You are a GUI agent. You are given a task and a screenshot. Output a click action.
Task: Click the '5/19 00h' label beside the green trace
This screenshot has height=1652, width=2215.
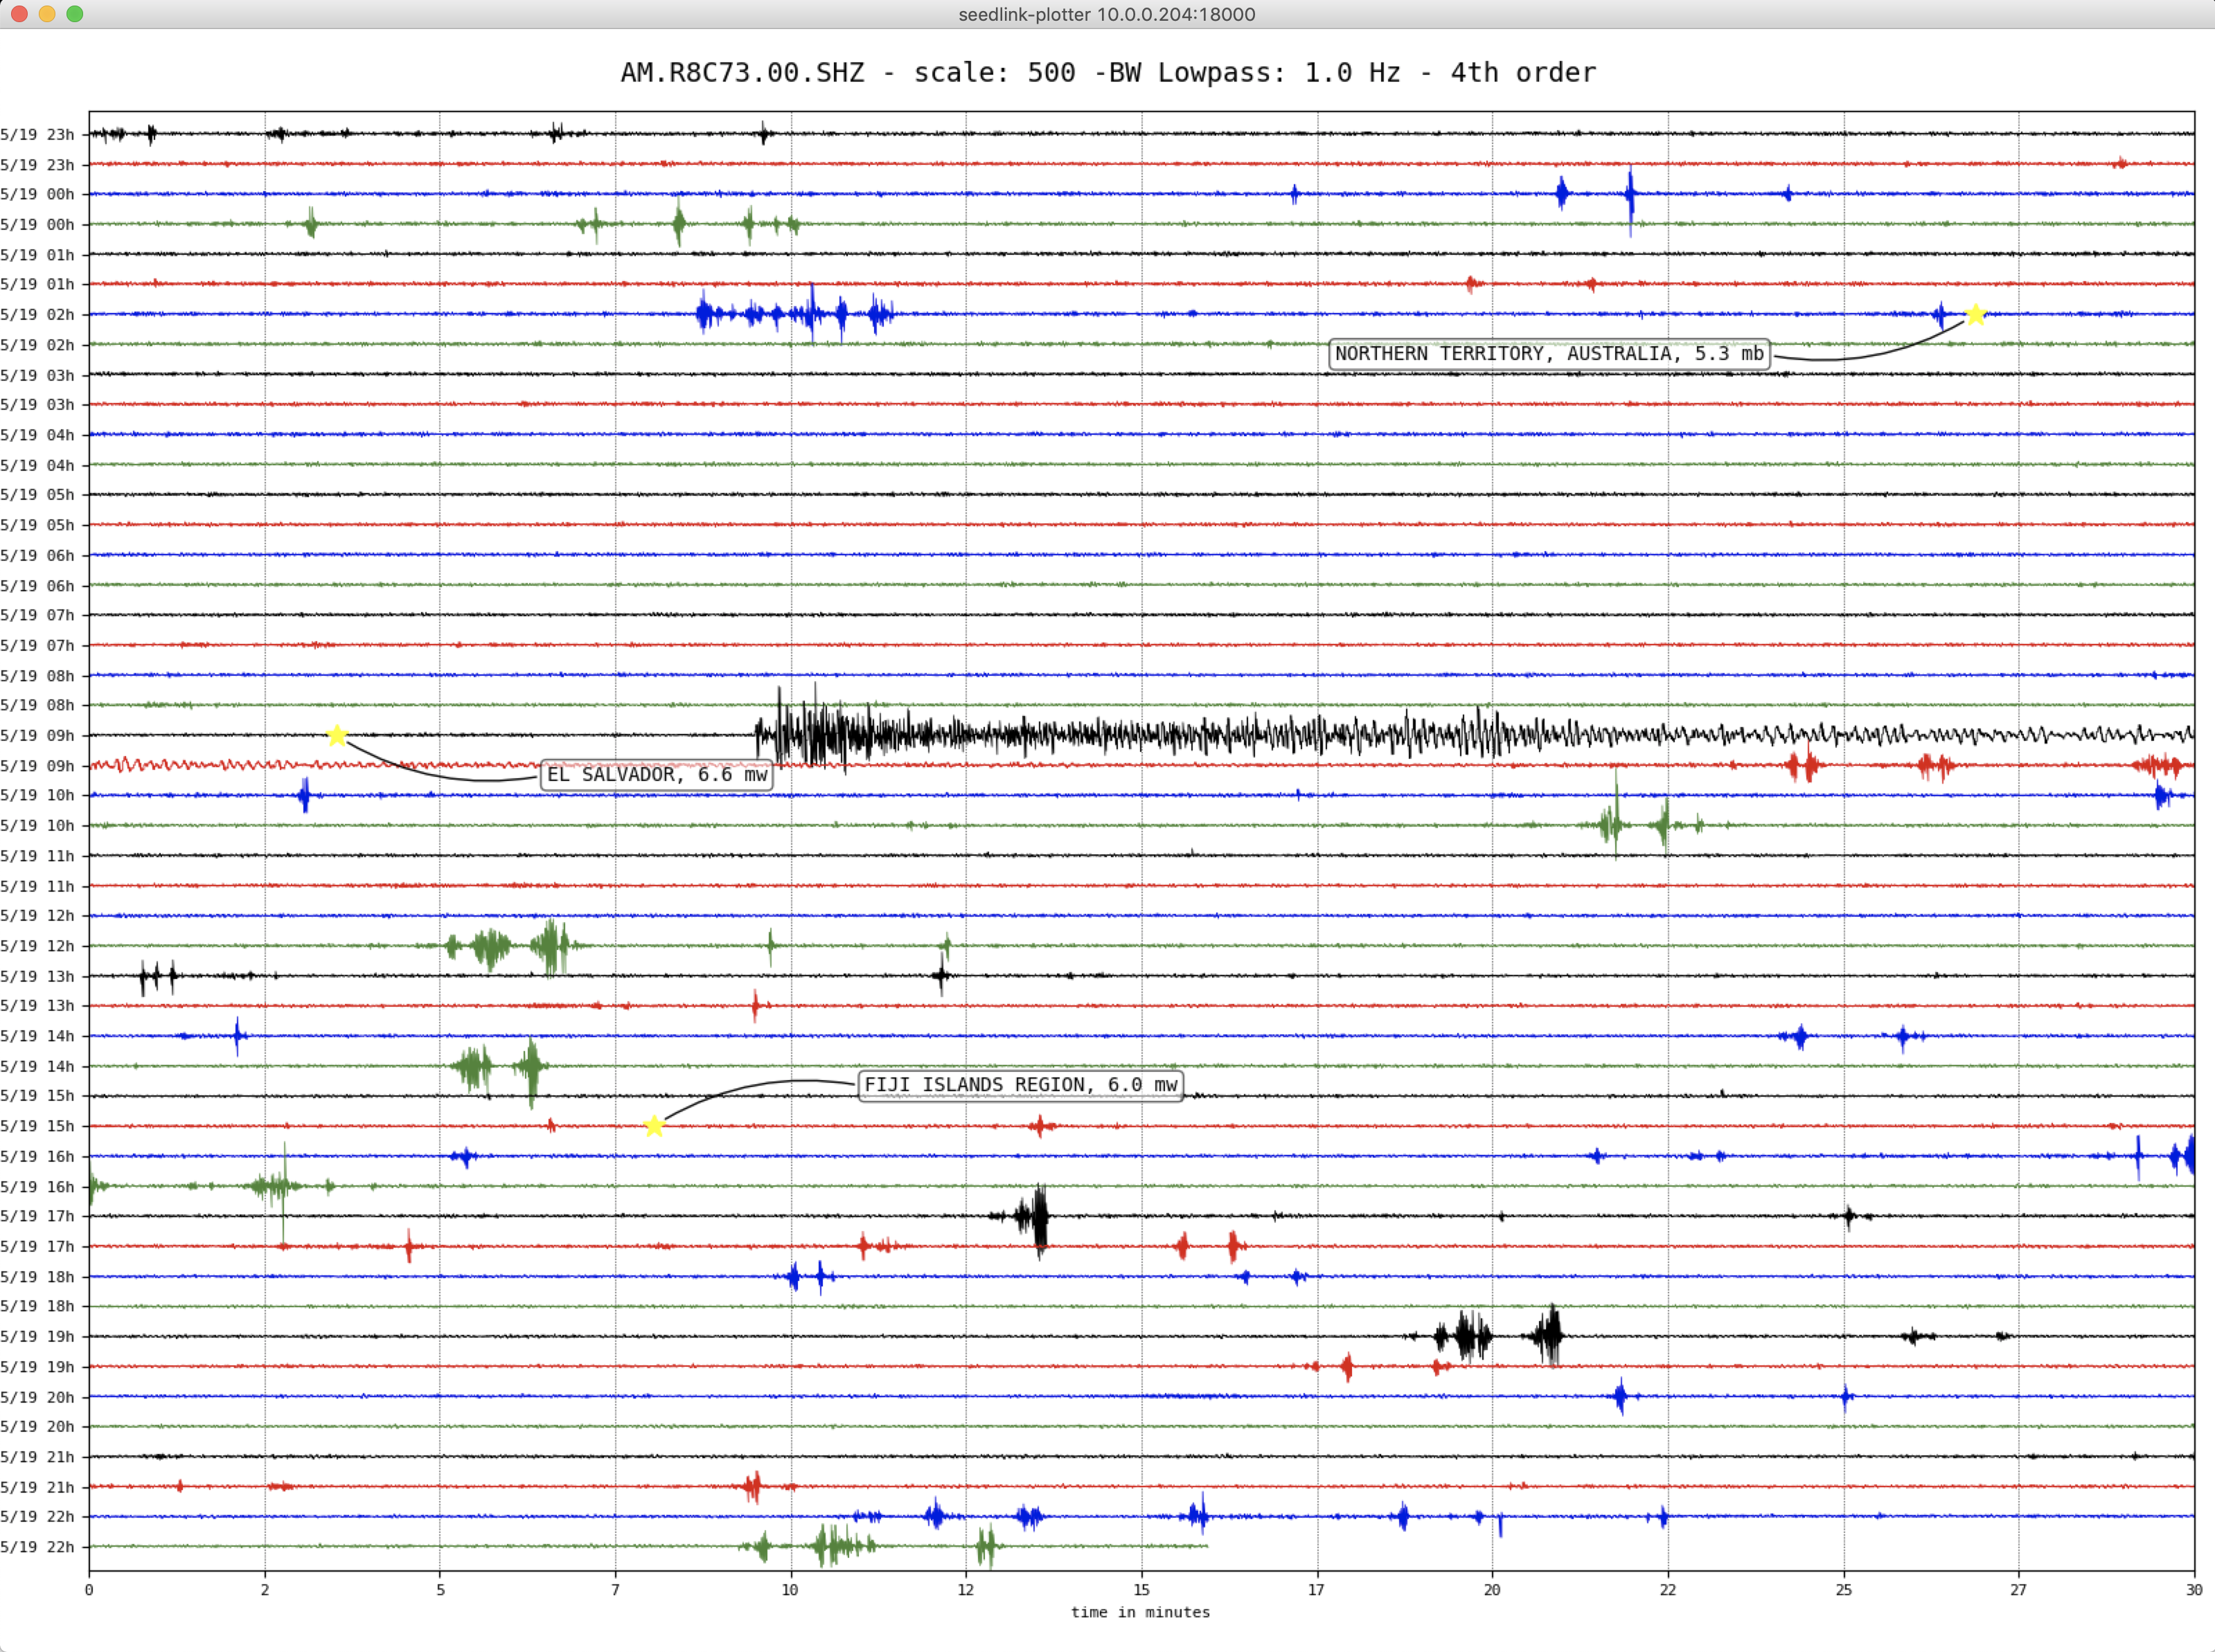point(38,225)
